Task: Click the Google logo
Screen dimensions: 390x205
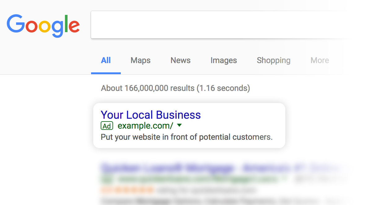Action: 43,26
